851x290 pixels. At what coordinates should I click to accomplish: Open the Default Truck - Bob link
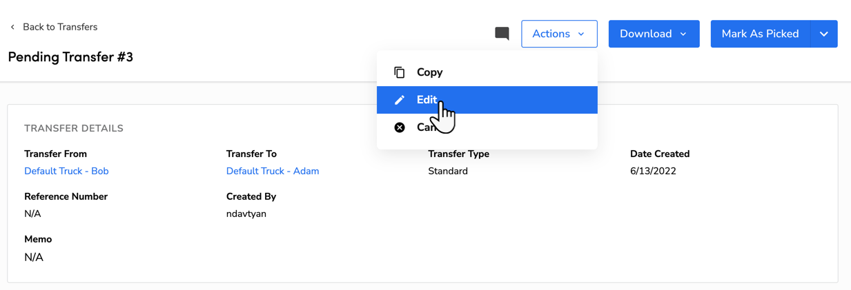pos(66,171)
